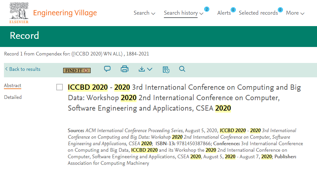Click the record title ICCBD 2020 heading
Viewport: 317px width, 169px height.
tap(184, 98)
